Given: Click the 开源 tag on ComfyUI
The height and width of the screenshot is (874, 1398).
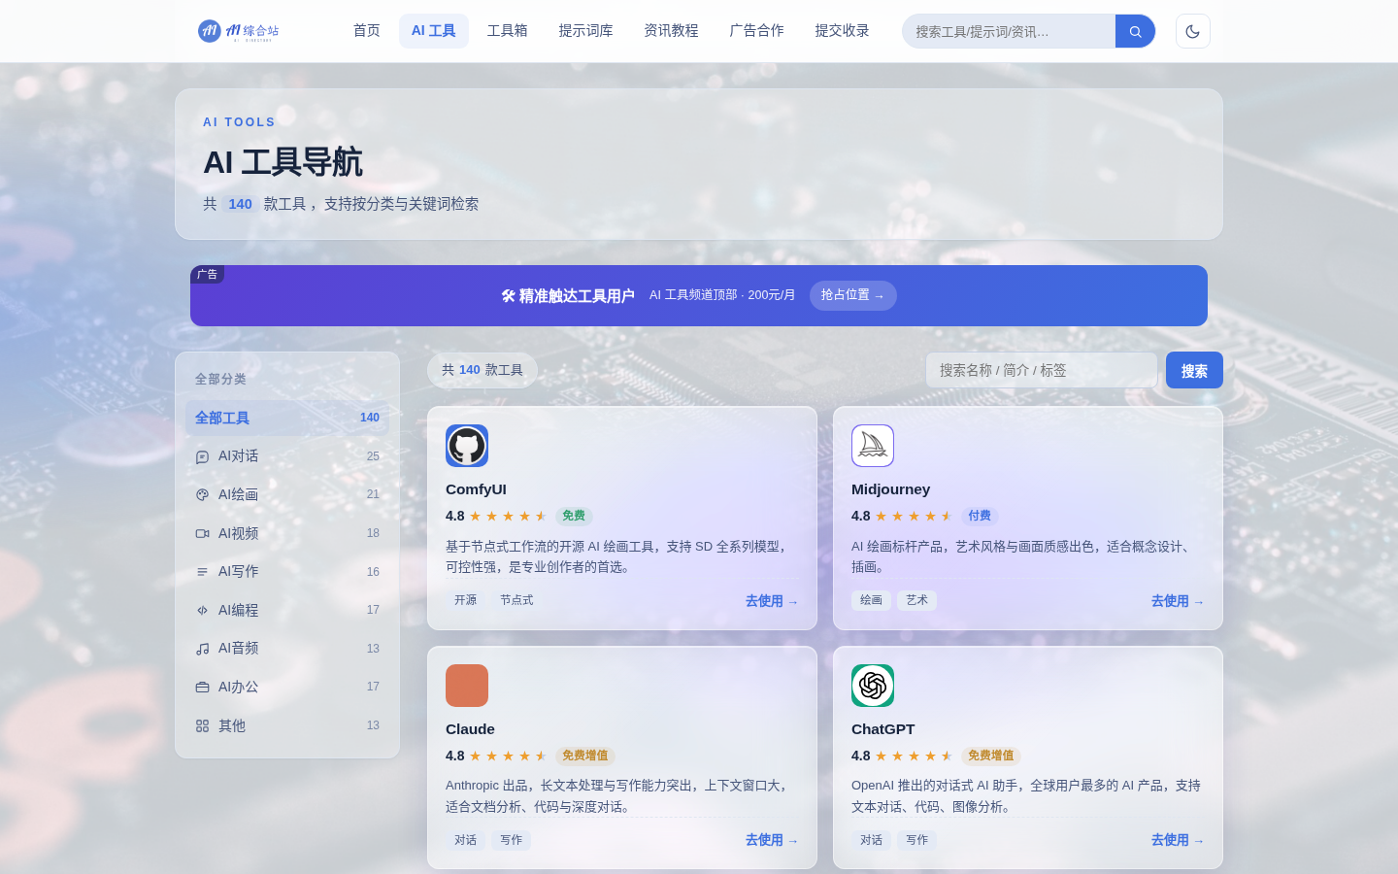Looking at the screenshot, I should click(466, 600).
